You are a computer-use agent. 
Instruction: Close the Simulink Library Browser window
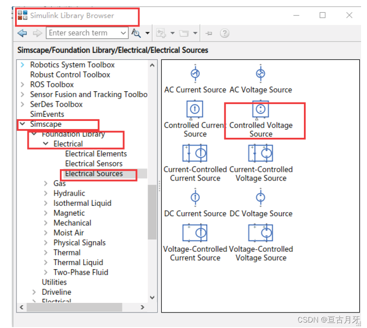349,15
